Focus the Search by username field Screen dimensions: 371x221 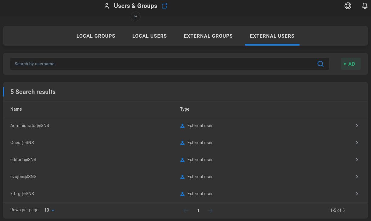coord(170,64)
